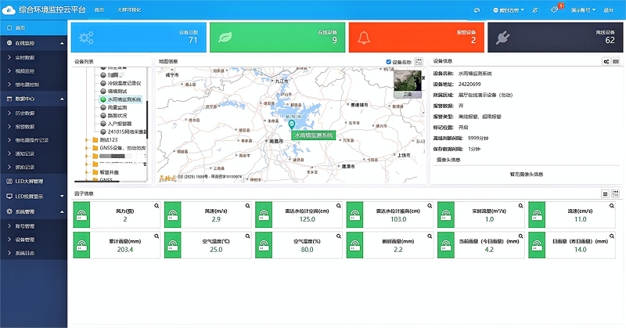The height and width of the screenshot is (328, 626).
Task: Open 设备管理 under system management
Action: coord(27,239)
